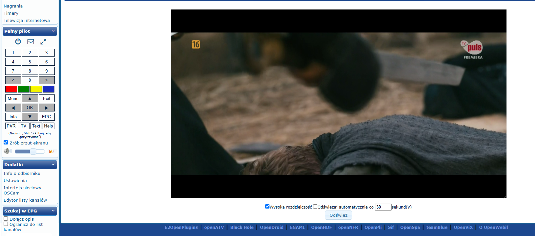Image resolution: width=535 pixels, height=236 pixels.
Task: Toggle 'Zrób zrzut ekranu' checkbox
Action: [6, 143]
